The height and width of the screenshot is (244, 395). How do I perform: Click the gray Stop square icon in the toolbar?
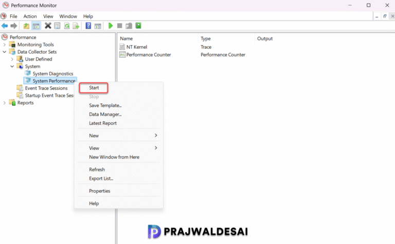[x=120, y=26]
